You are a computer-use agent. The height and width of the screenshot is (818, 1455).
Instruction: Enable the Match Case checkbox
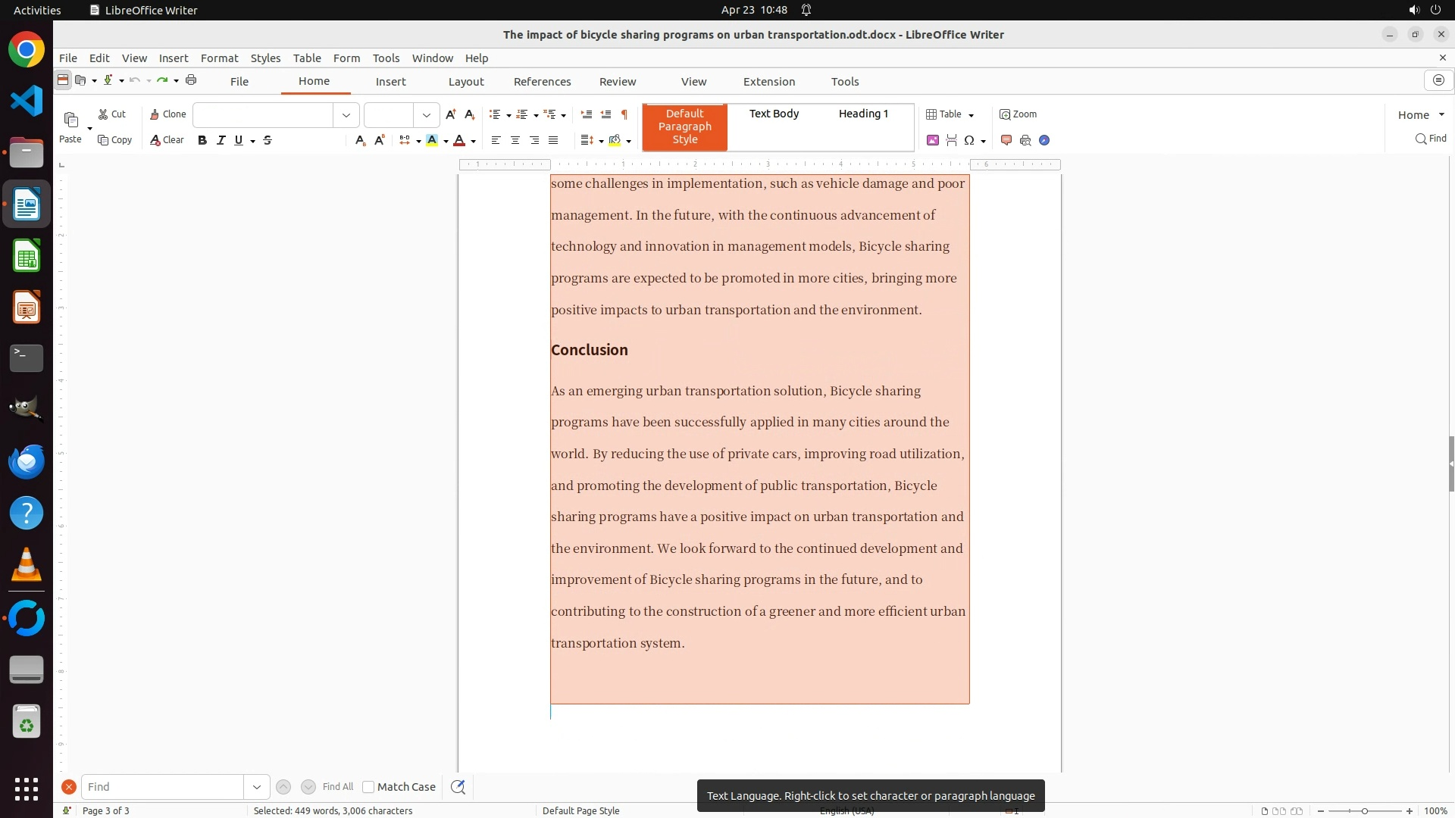tap(368, 787)
